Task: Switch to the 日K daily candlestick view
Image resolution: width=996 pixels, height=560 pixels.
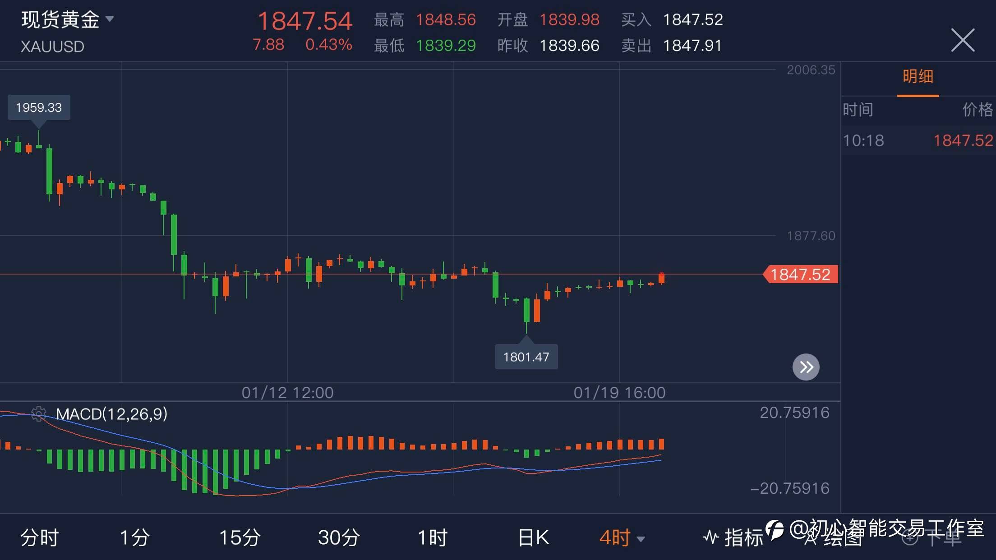Action: coord(533,537)
